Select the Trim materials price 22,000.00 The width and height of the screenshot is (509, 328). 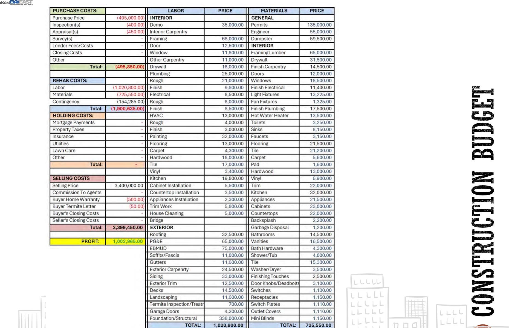pos(320,186)
